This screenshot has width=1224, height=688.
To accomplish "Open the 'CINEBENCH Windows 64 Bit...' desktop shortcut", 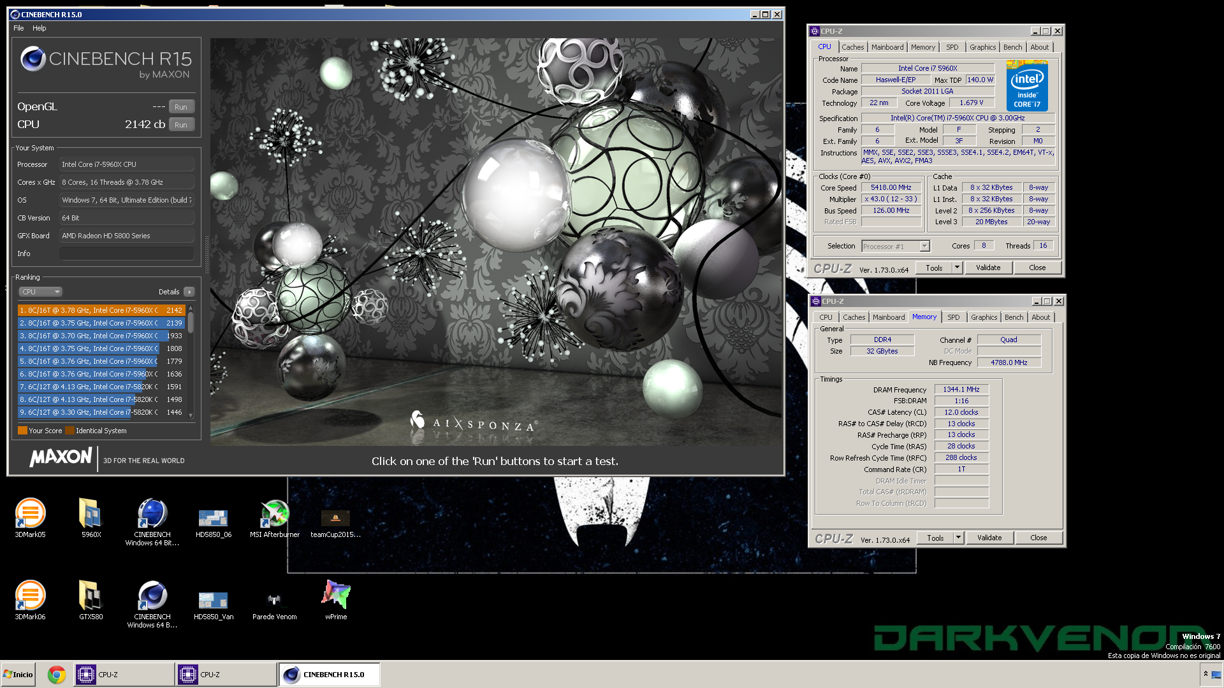I will [x=152, y=522].
